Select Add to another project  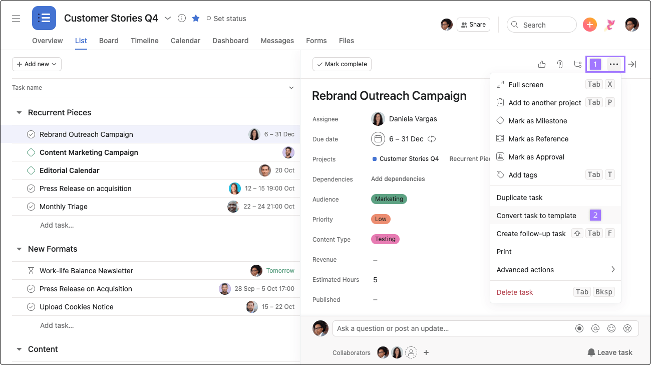click(555, 103)
